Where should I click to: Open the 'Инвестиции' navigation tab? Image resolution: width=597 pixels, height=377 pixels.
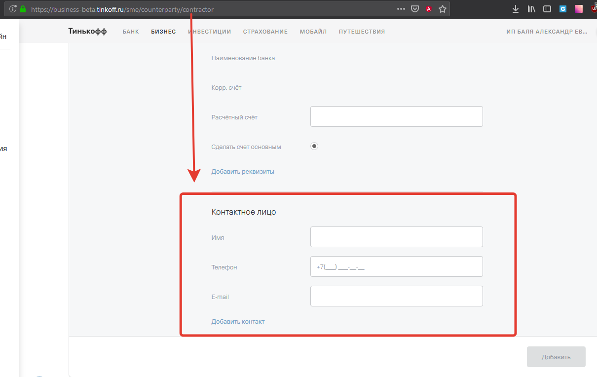coord(210,32)
